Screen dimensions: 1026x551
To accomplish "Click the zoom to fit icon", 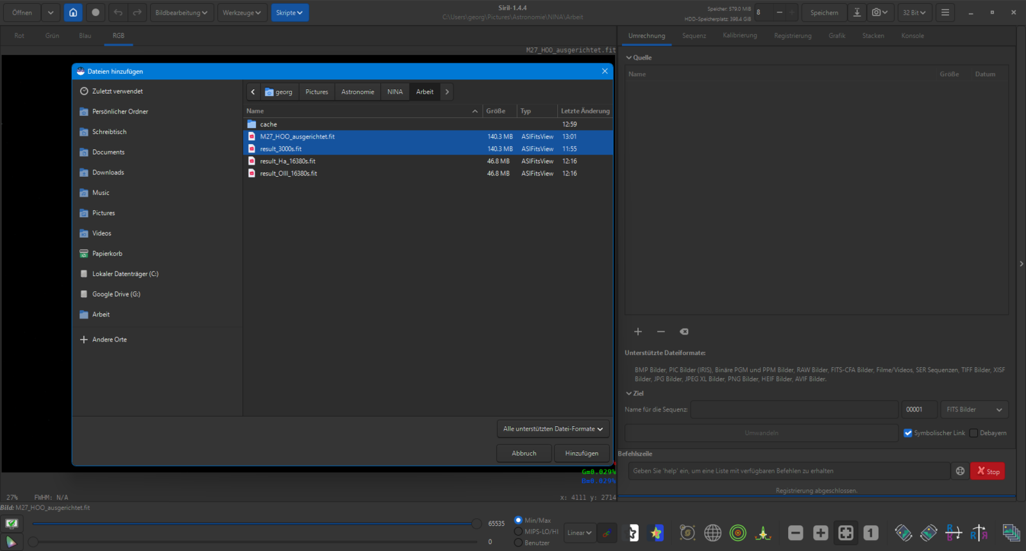I will [846, 533].
